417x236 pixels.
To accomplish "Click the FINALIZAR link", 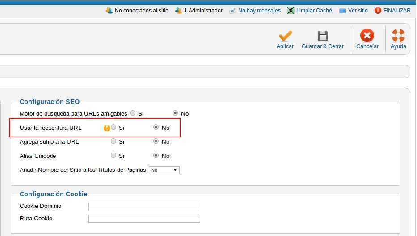I will 397,11.
